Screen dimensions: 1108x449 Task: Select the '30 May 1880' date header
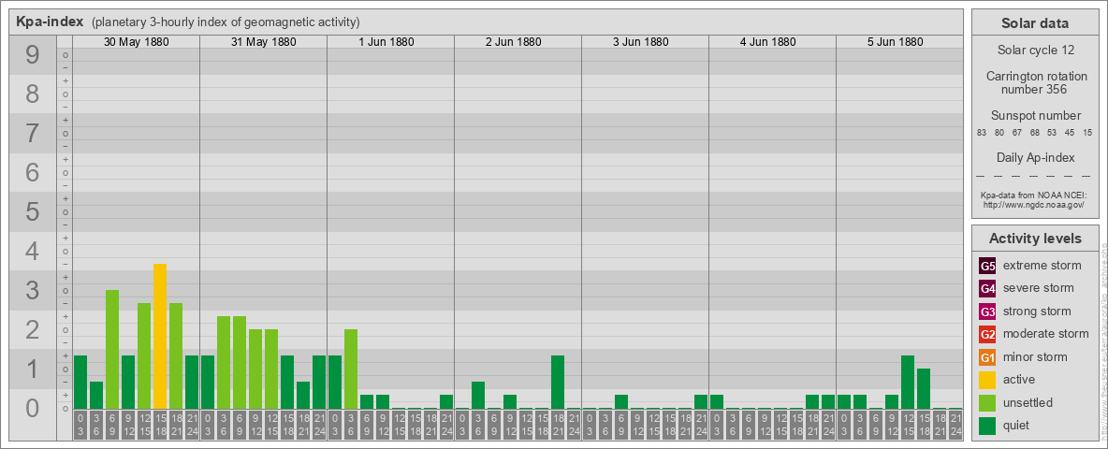pos(137,42)
